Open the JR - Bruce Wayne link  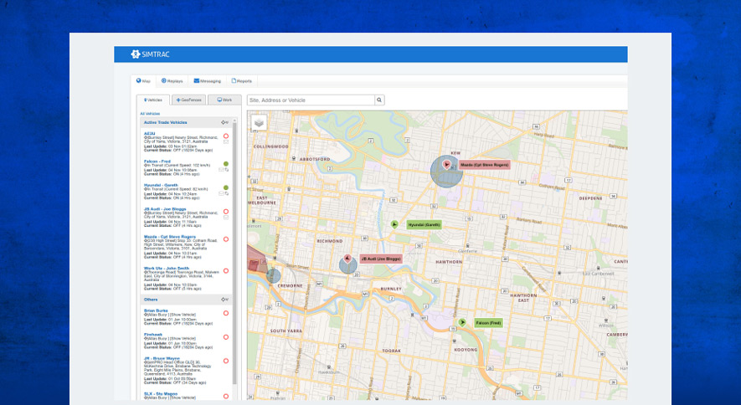[x=162, y=358]
